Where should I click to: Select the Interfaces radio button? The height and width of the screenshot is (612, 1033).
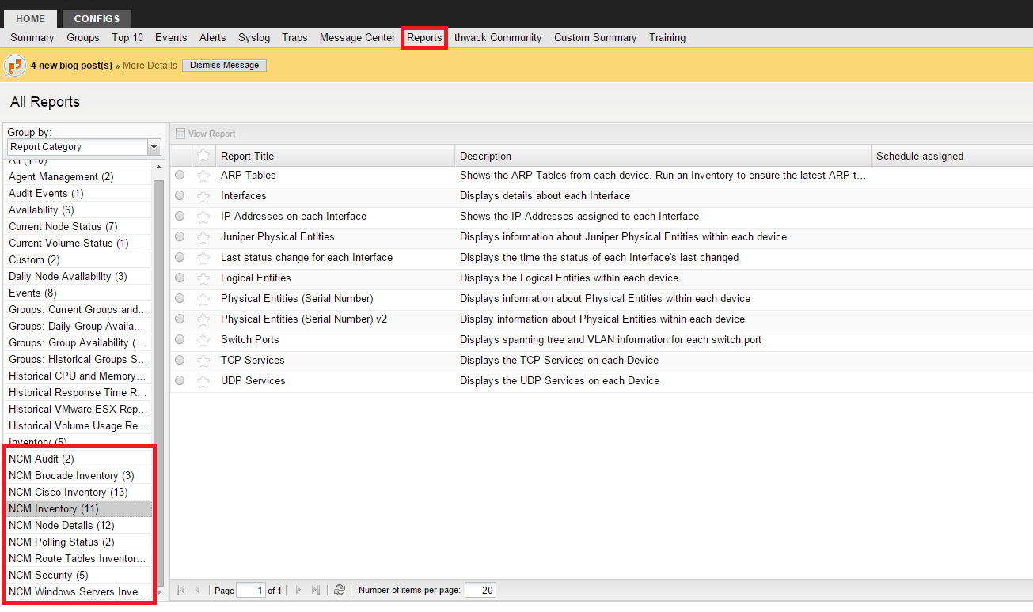[180, 195]
